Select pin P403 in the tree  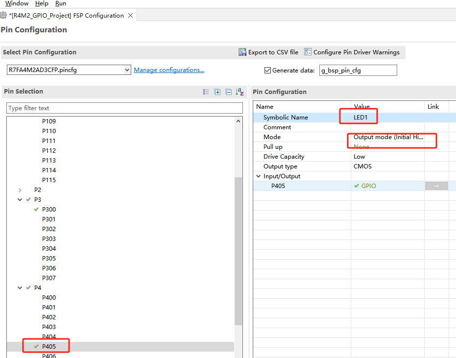tap(49, 327)
